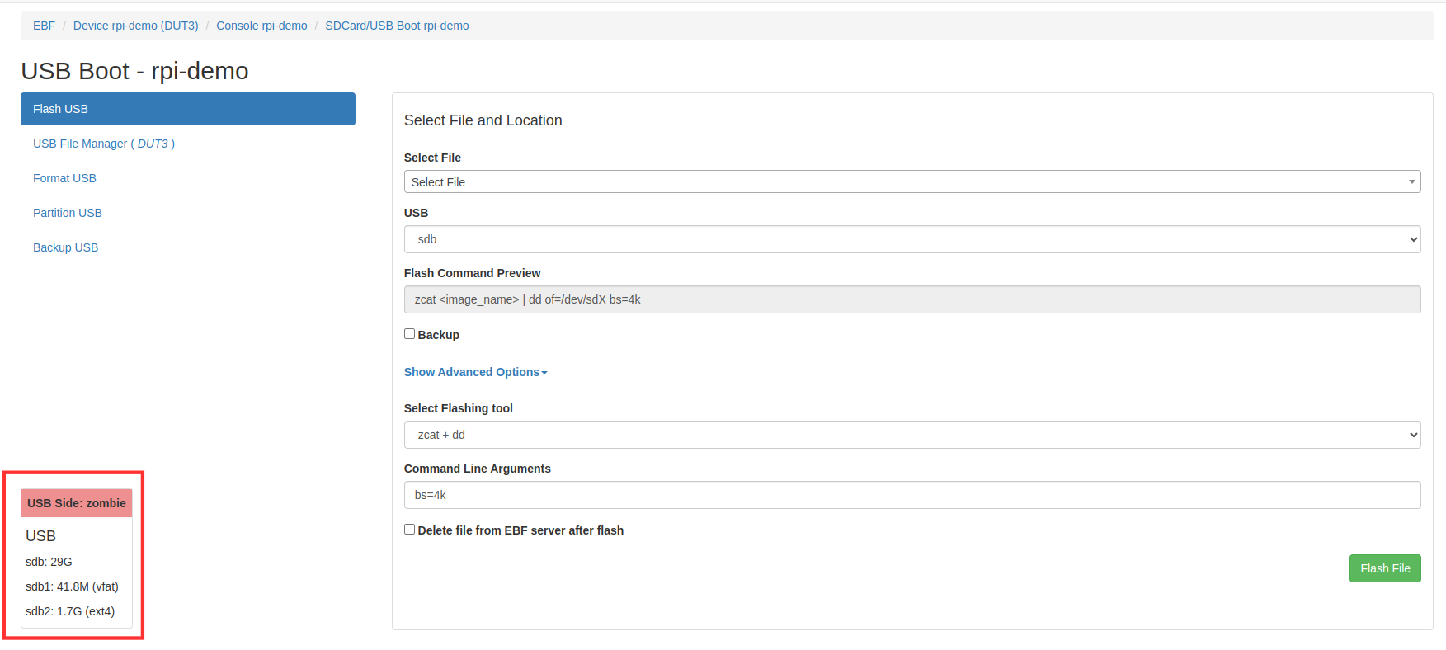Screen dimensions: 1446x650
Task: Select the Flash USB menu item
Action: pyautogui.click(x=188, y=109)
